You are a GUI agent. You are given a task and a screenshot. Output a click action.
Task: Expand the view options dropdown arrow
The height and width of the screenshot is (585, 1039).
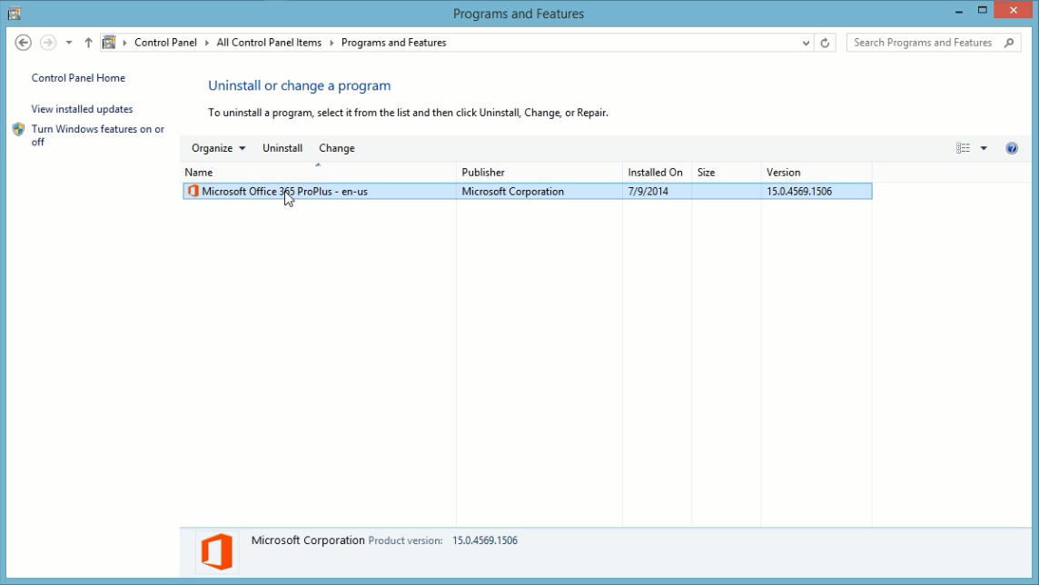[984, 148]
